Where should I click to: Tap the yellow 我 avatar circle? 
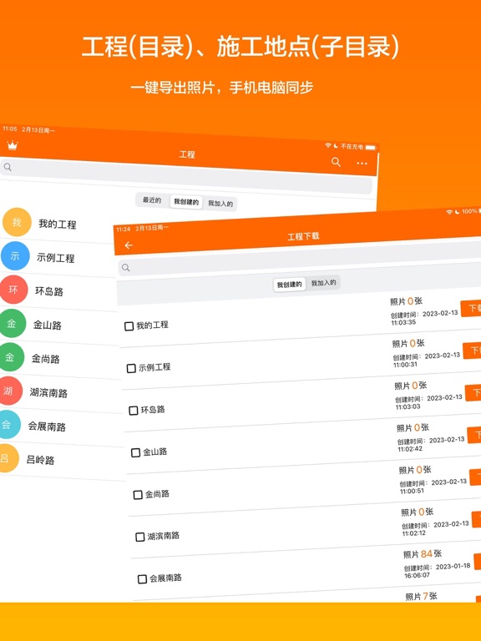[17, 222]
